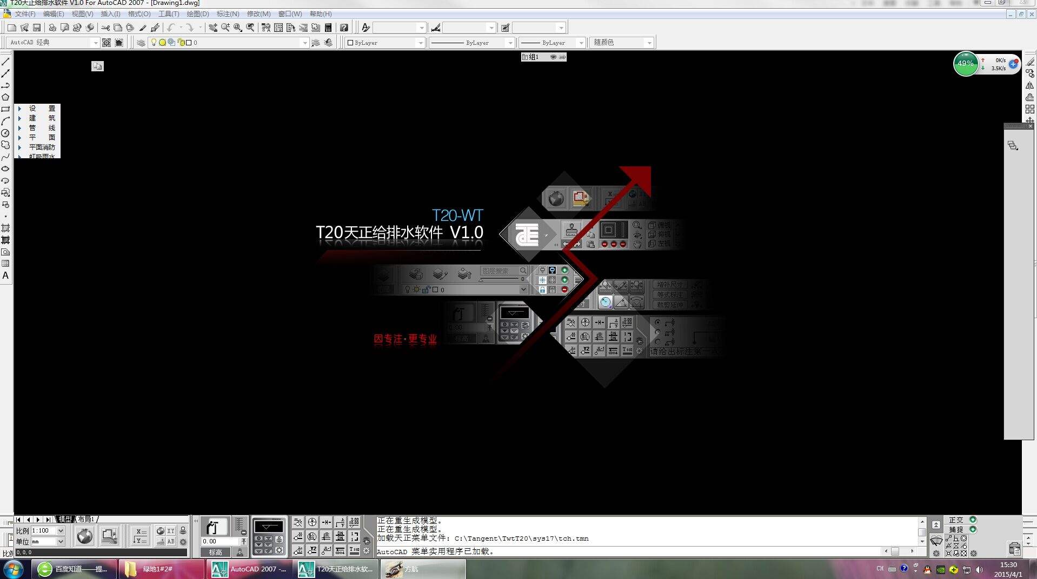Screen dimensions: 1037x579
Task: Switch to the 模型 model tab
Action: (x=65, y=519)
